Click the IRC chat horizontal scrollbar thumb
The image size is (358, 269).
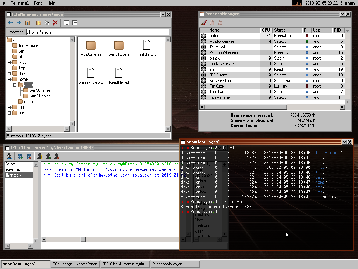click(x=83, y=240)
